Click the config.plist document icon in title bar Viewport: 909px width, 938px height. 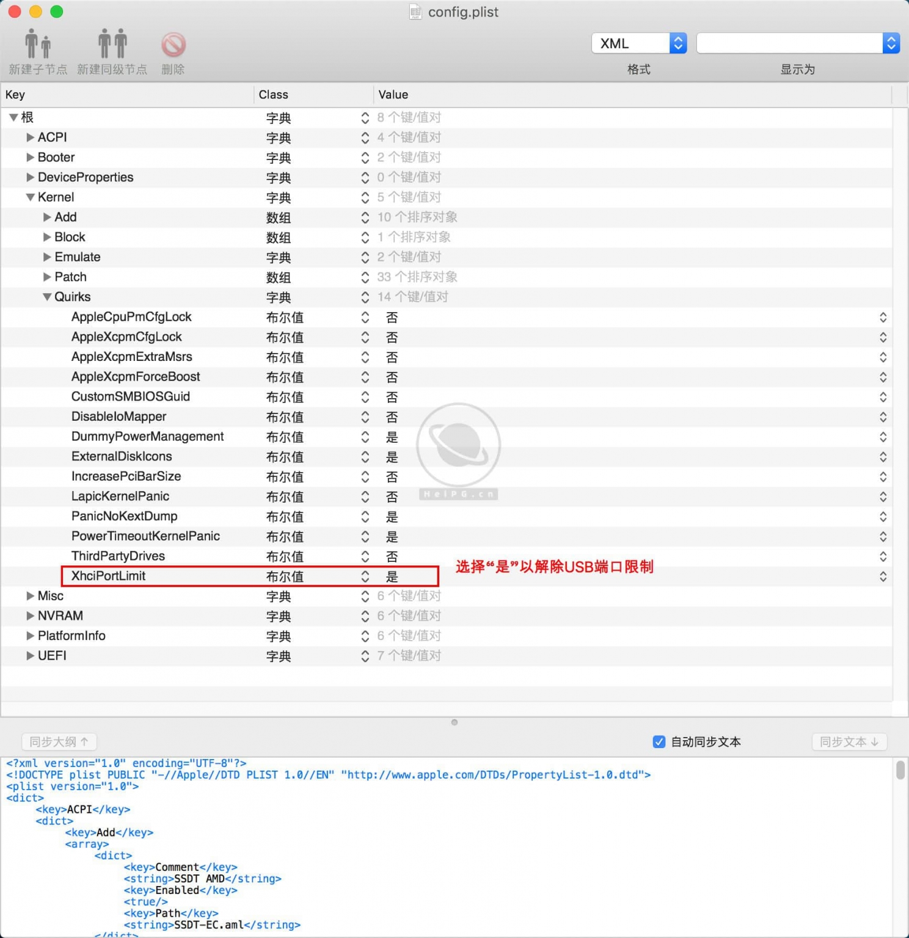point(416,12)
